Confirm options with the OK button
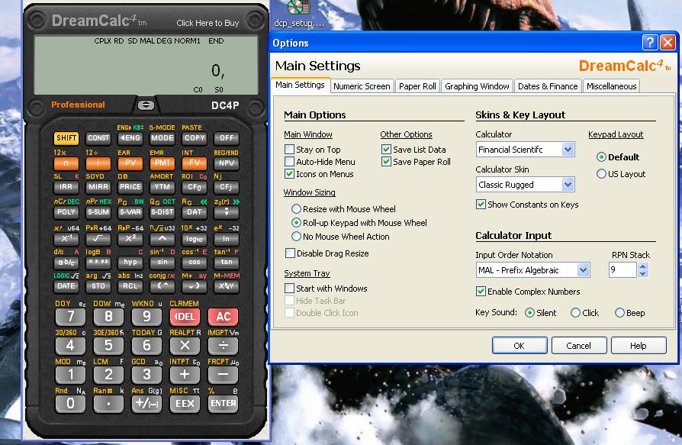682x445 pixels. coord(520,345)
